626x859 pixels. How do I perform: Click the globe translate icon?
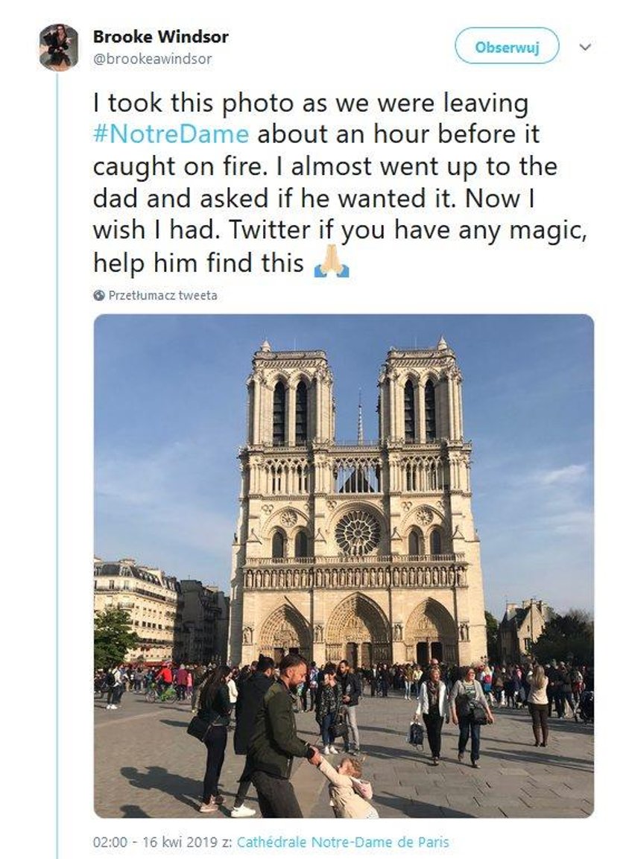99,295
